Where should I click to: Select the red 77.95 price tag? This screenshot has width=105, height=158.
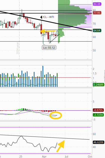pos(97,13)
